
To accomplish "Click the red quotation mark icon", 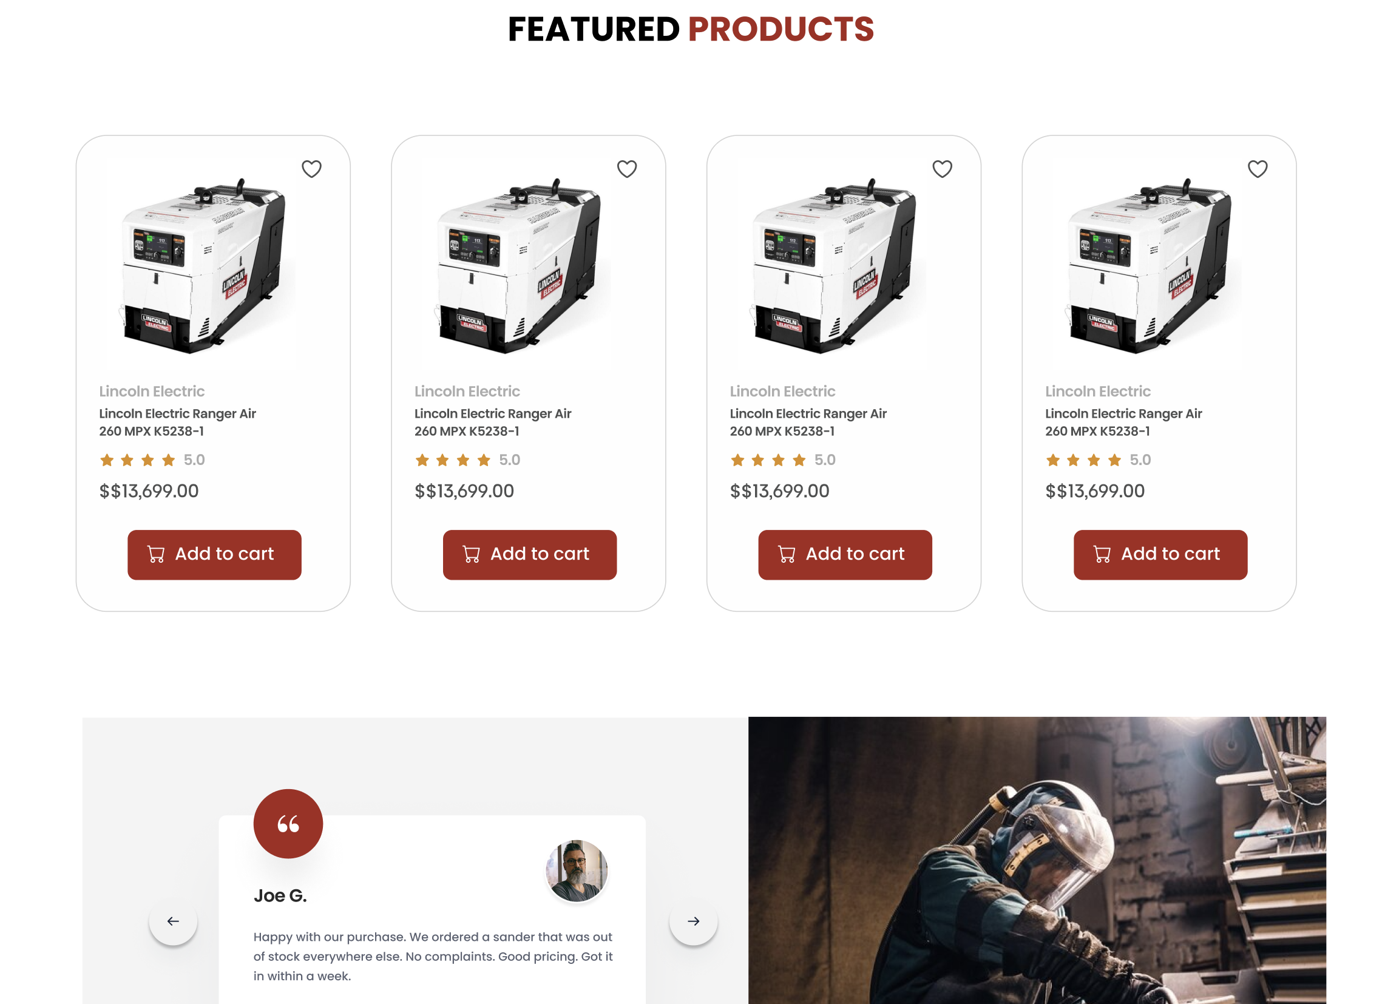I will (288, 824).
